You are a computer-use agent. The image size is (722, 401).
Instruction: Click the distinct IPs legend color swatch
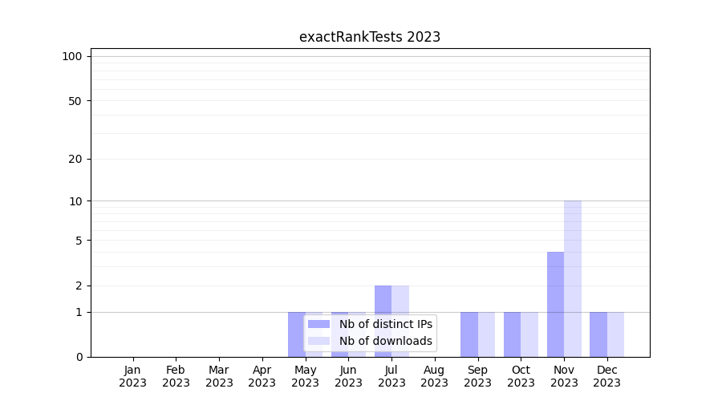click(319, 324)
